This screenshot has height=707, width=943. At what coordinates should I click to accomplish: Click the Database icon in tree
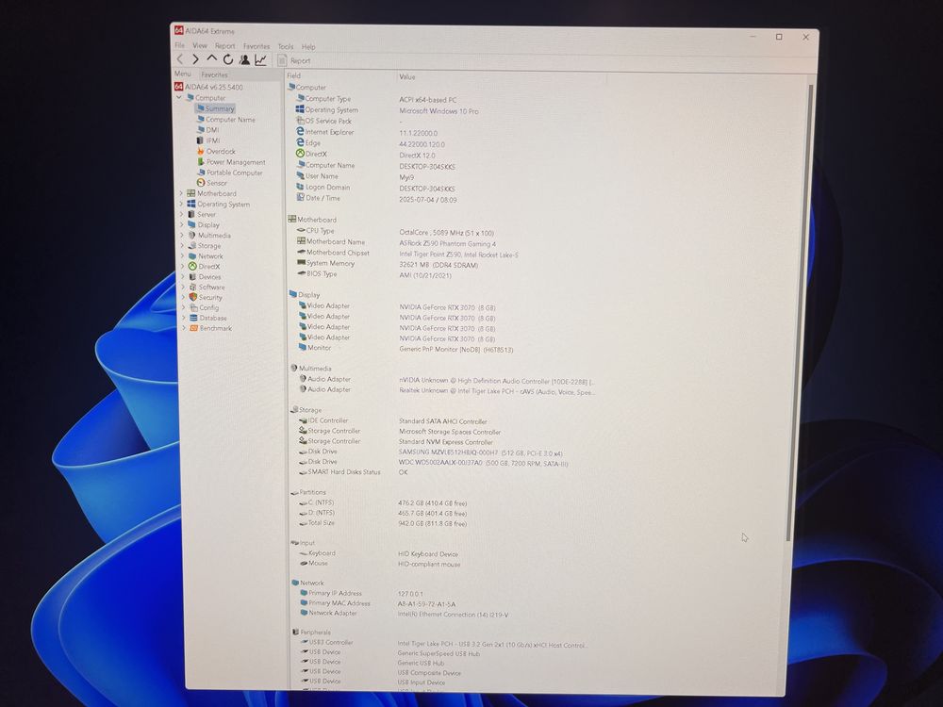click(x=193, y=318)
